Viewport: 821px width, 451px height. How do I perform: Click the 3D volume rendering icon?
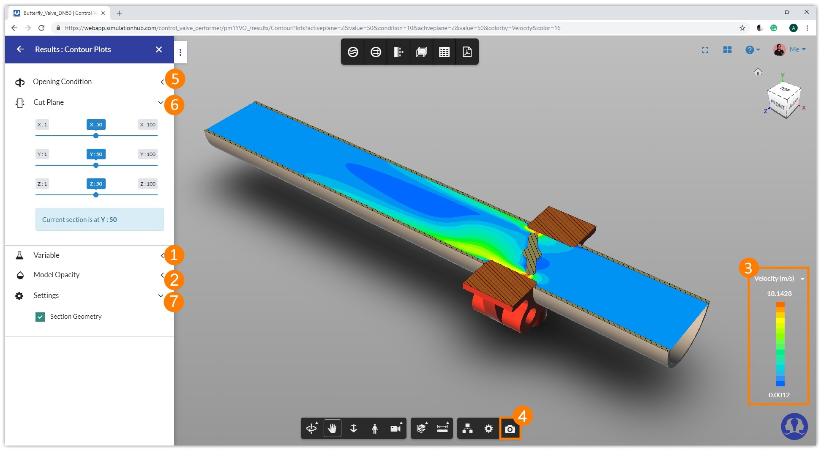click(421, 52)
